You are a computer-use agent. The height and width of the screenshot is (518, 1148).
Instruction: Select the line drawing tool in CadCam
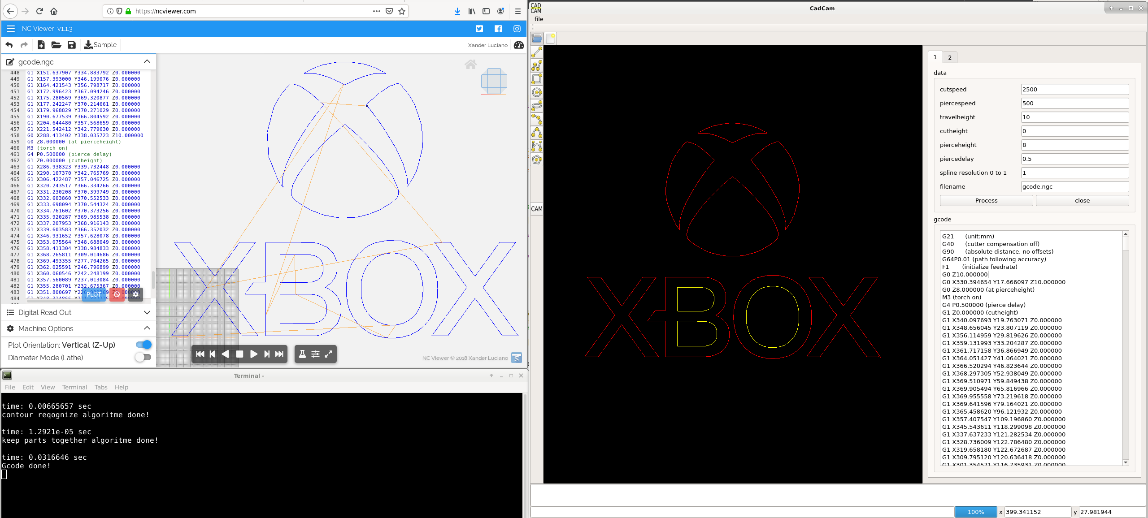537,52
